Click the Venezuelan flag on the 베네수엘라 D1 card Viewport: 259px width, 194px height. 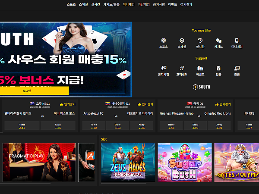[x=107, y=103]
